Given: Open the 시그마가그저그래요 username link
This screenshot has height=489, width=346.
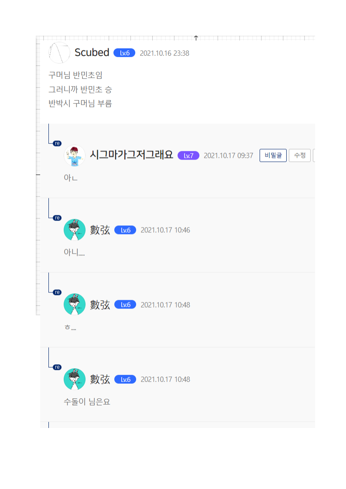Looking at the screenshot, I should tap(131, 155).
